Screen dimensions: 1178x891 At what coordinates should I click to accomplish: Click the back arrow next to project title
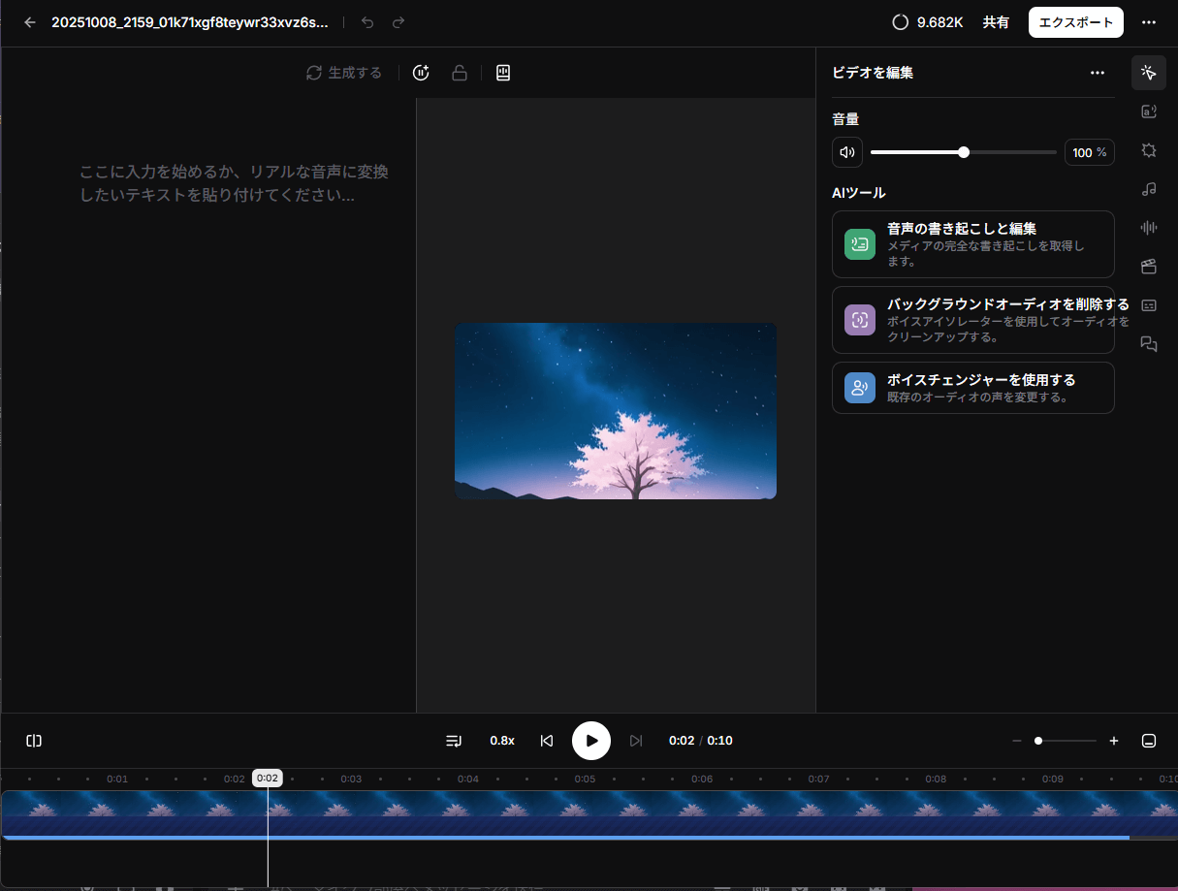point(30,22)
